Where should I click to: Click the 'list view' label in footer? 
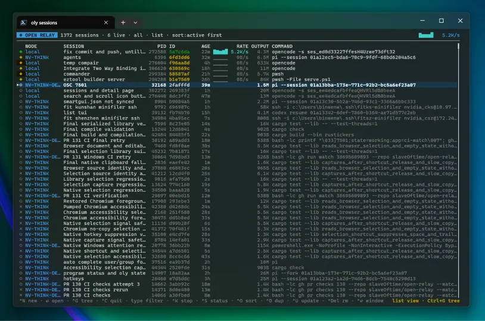[405, 301]
